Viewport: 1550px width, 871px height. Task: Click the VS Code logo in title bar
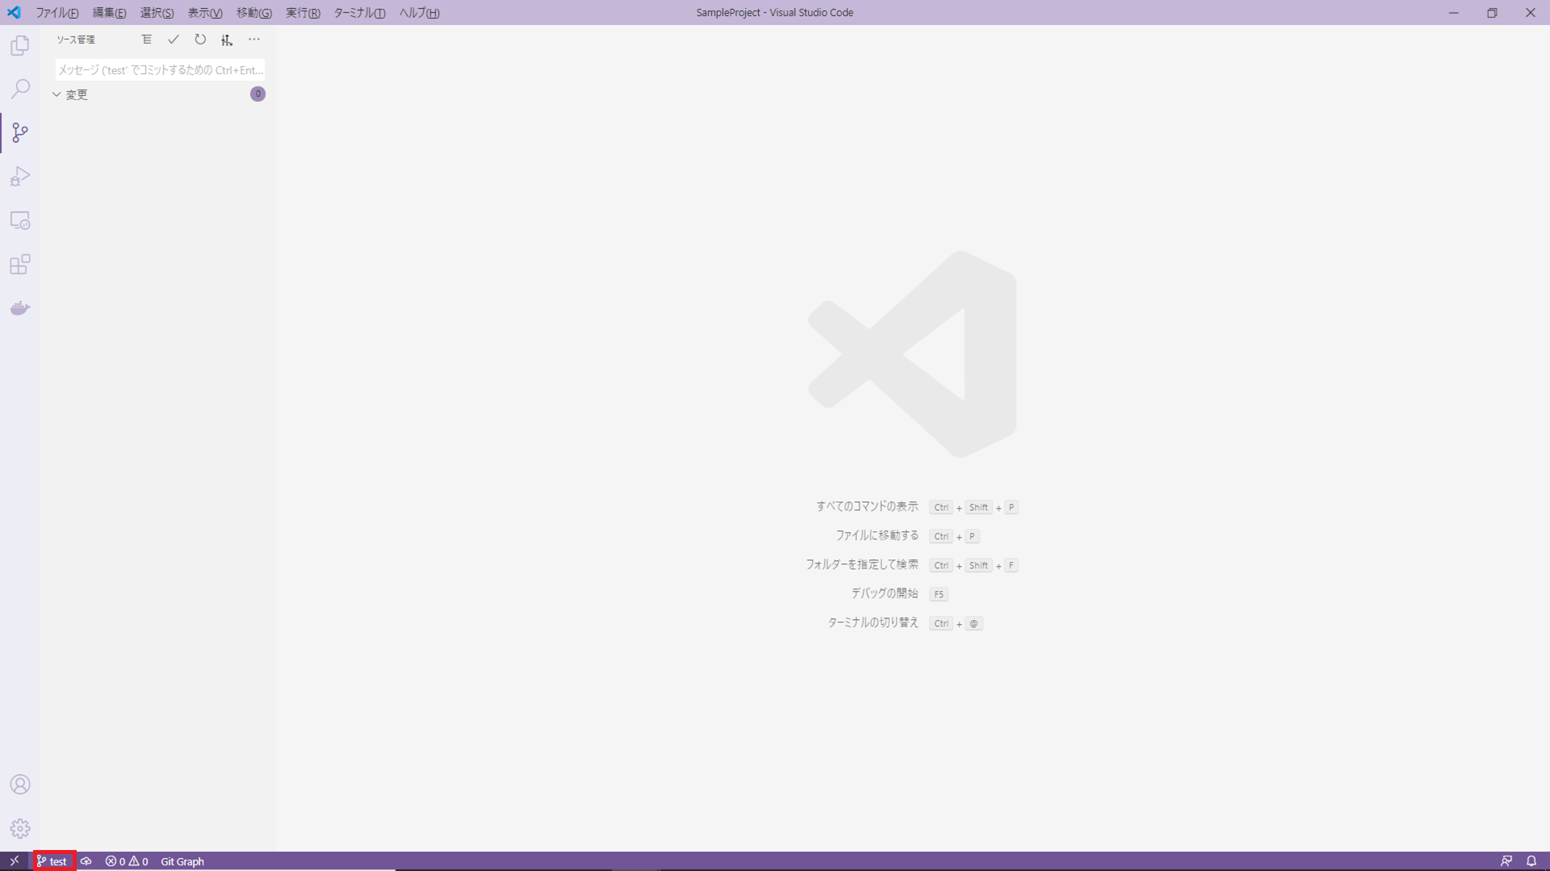pyautogui.click(x=14, y=12)
